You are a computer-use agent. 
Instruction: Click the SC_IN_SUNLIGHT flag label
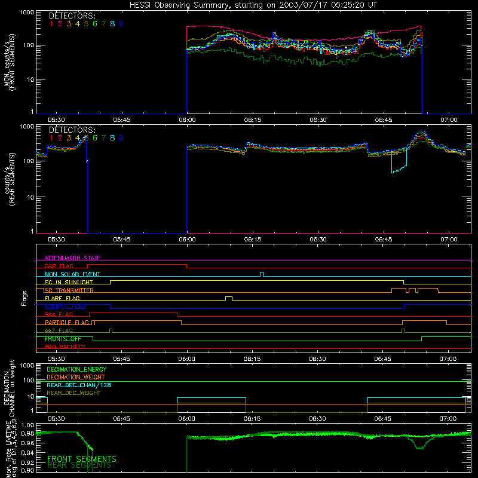(x=69, y=282)
